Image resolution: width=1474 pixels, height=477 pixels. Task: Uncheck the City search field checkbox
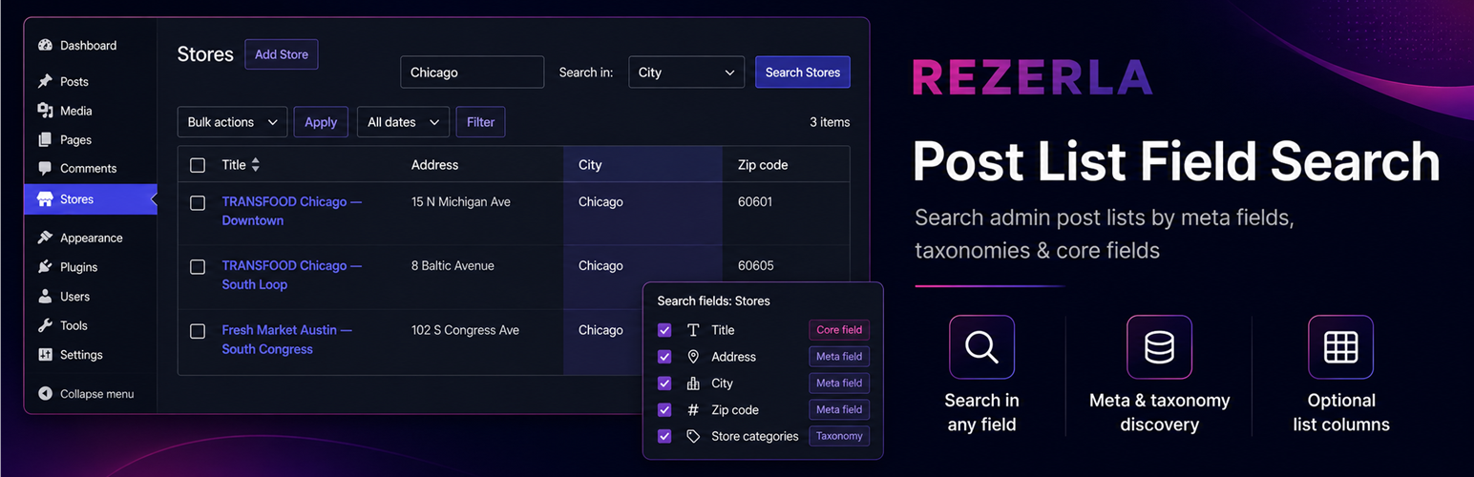(x=664, y=384)
